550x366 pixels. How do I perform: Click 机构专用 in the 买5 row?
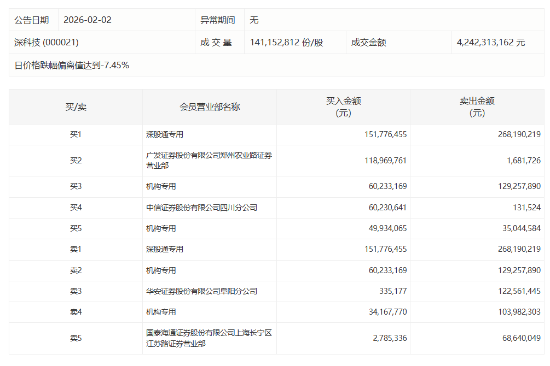(161, 228)
